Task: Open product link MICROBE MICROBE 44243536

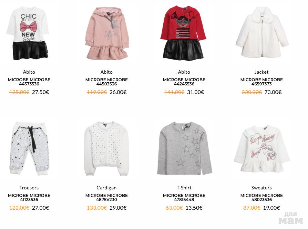Action: pyautogui.click(x=184, y=82)
